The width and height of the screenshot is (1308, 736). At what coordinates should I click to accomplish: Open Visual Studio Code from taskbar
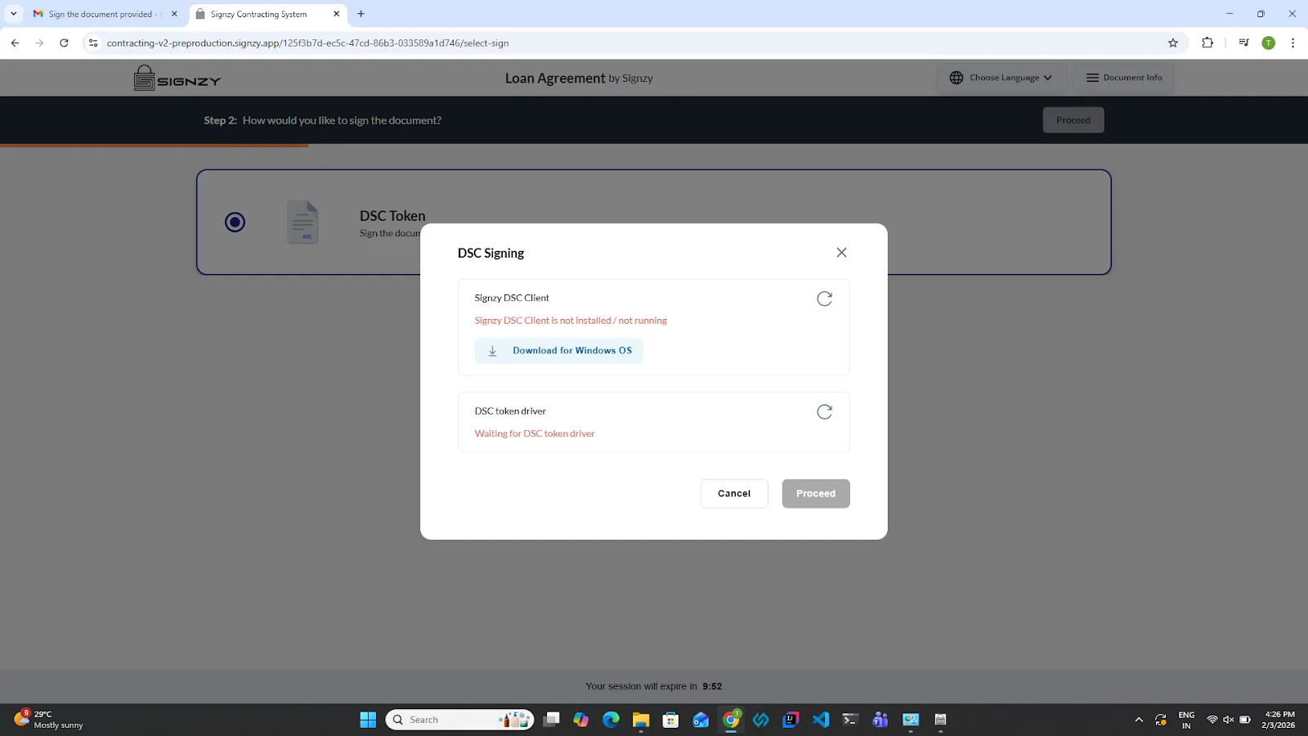[x=820, y=720]
